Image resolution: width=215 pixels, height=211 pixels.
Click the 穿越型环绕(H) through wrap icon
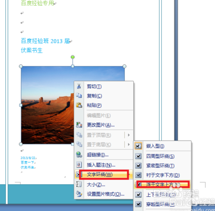138,204
